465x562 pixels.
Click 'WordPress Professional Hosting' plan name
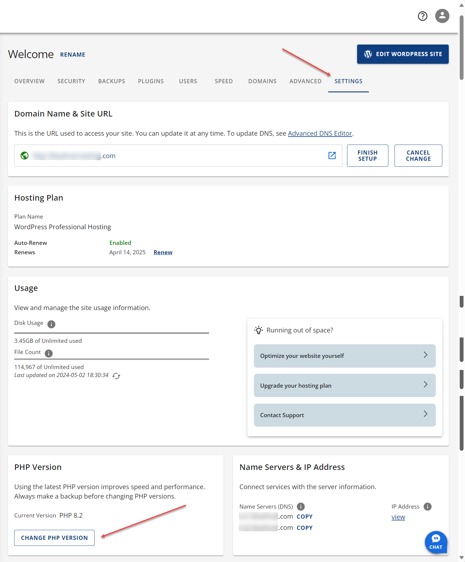coord(63,227)
